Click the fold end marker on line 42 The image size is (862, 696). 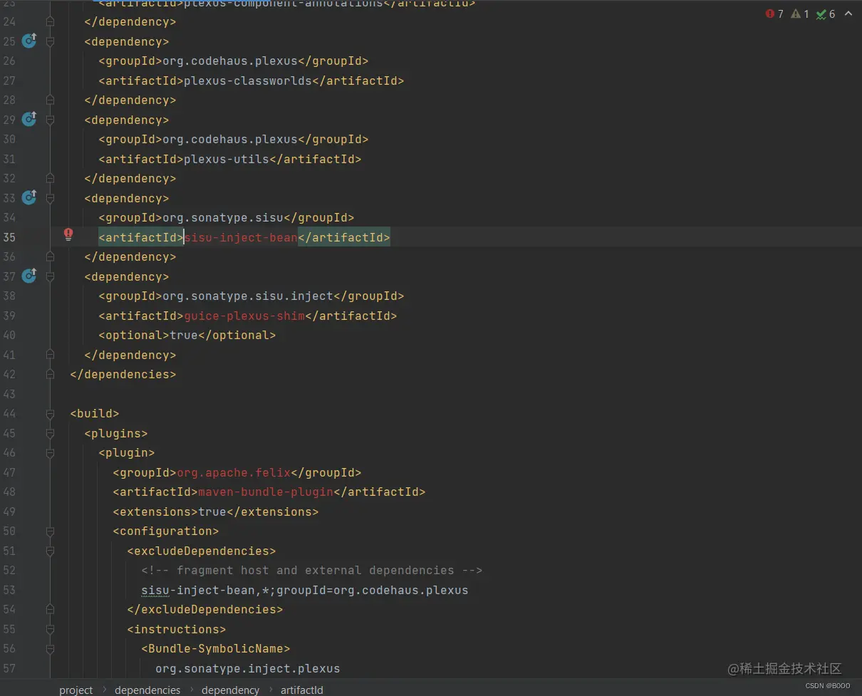(x=50, y=374)
